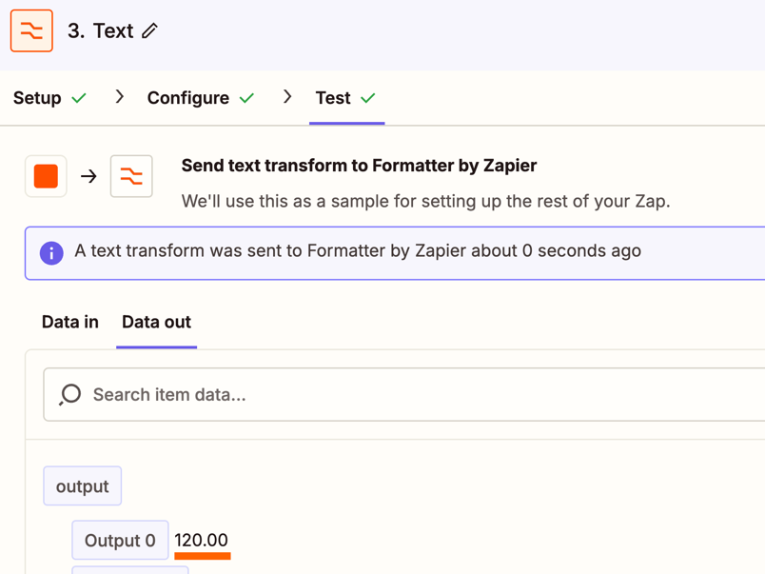Click the chevron between Setup and Configure
Screen dimensions: 765x574
[120, 97]
